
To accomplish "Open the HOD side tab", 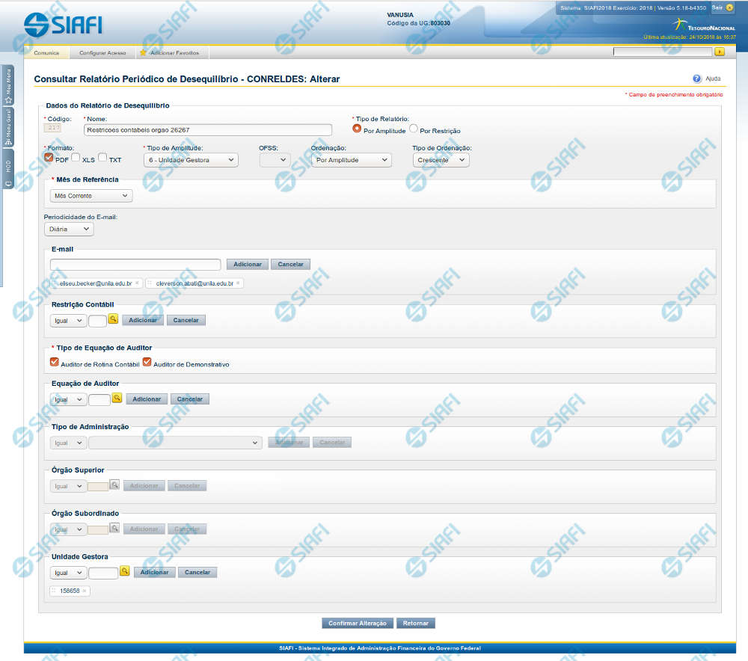I will (8, 169).
